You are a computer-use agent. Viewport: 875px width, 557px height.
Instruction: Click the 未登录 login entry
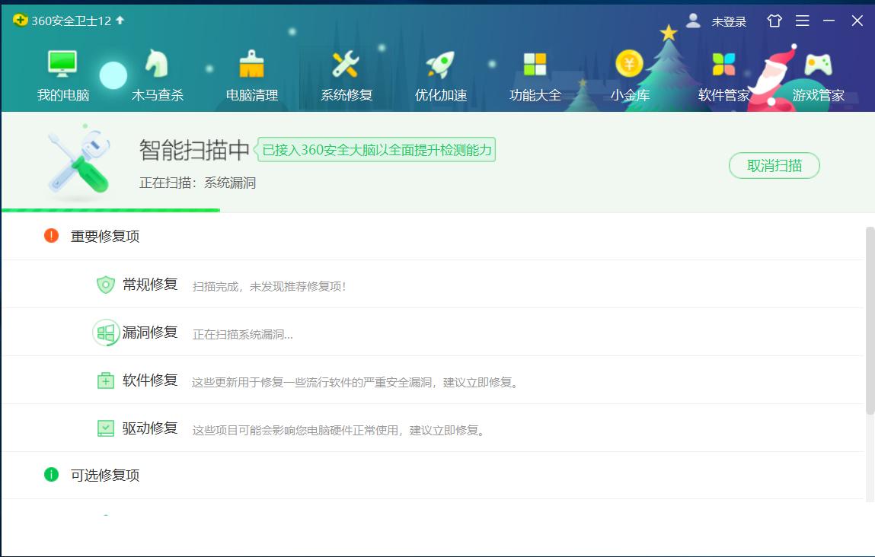pos(729,21)
